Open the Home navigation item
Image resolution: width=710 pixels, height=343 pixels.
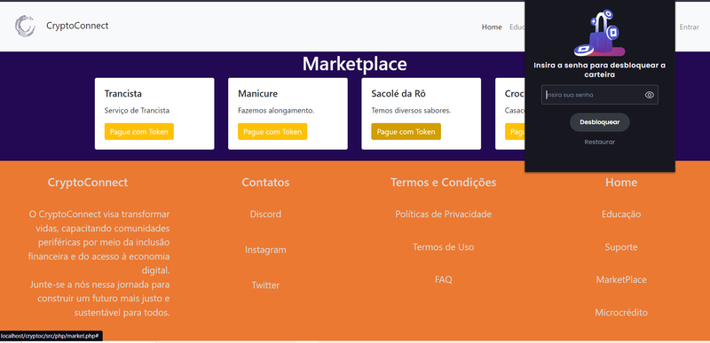[x=492, y=27]
